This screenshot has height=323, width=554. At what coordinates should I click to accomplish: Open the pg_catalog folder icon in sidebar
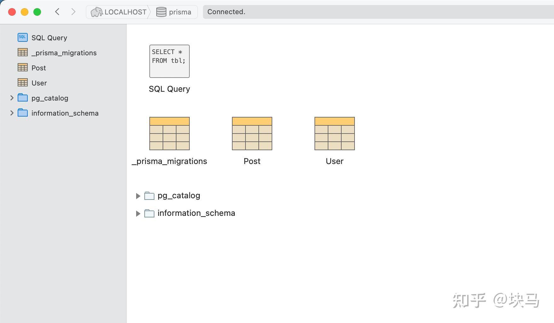pyautogui.click(x=22, y=98)
